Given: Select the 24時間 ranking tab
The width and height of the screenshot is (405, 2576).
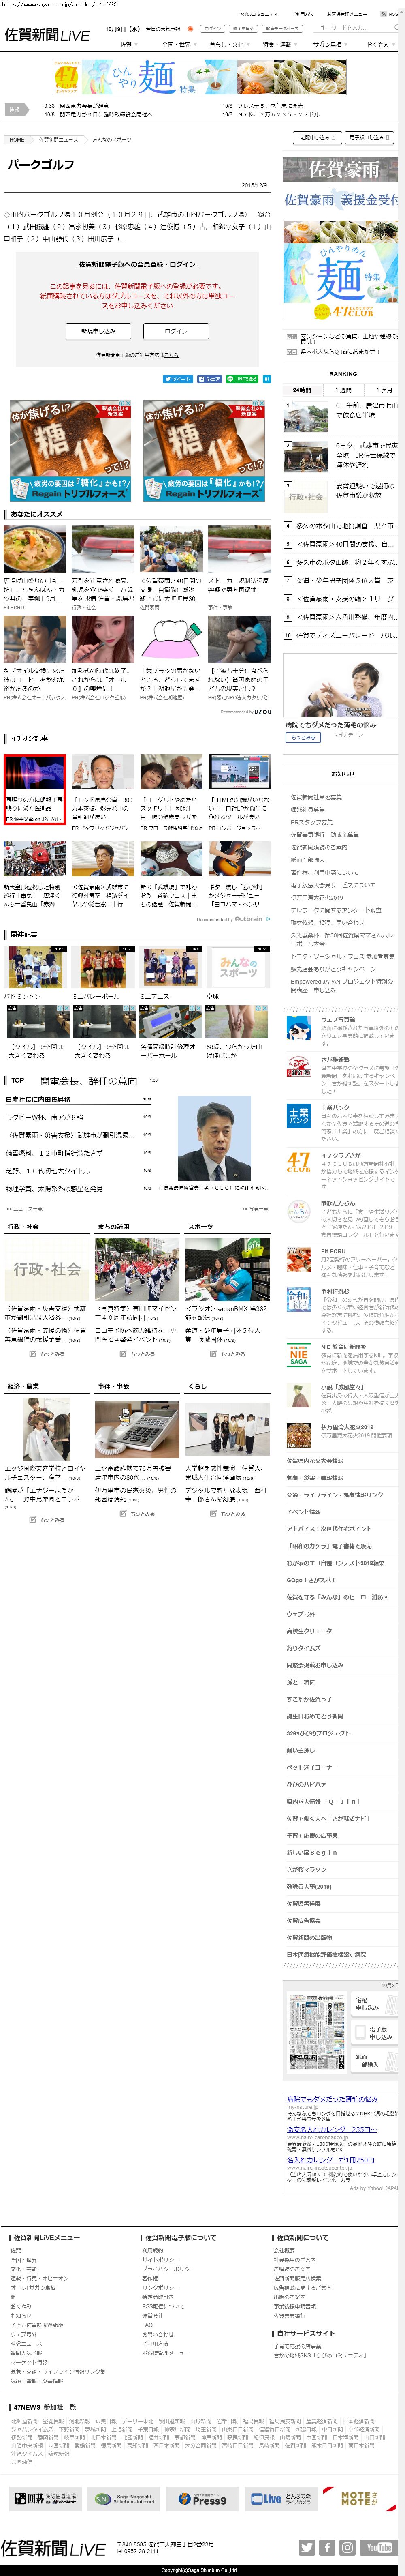Looking at the screenshot, I should [x=302, y=390].
